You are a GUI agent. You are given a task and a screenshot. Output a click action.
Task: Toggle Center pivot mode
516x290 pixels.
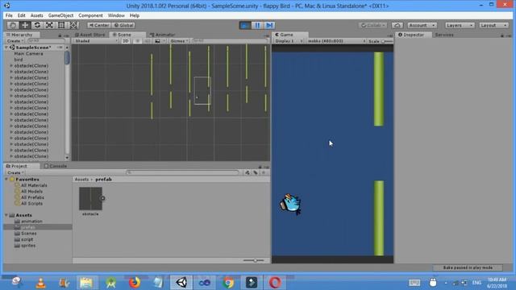[x=99, y=25]
